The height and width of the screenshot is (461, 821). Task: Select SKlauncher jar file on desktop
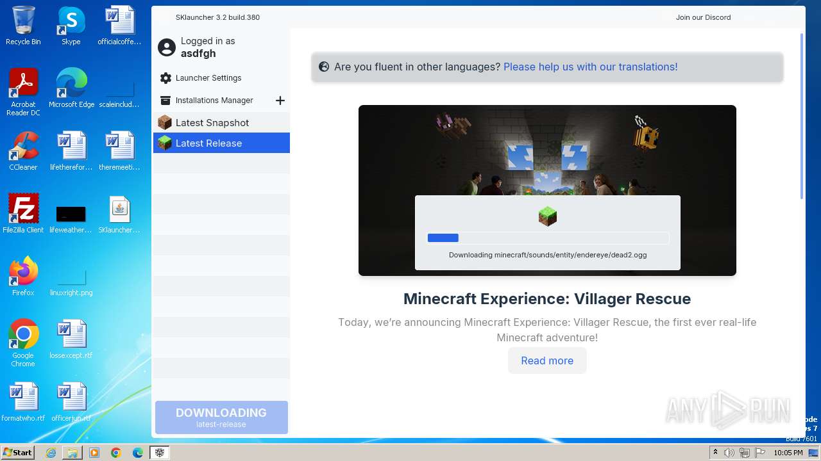coord(119,214)
